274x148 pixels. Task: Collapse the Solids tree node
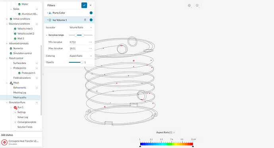coord(11,9)
